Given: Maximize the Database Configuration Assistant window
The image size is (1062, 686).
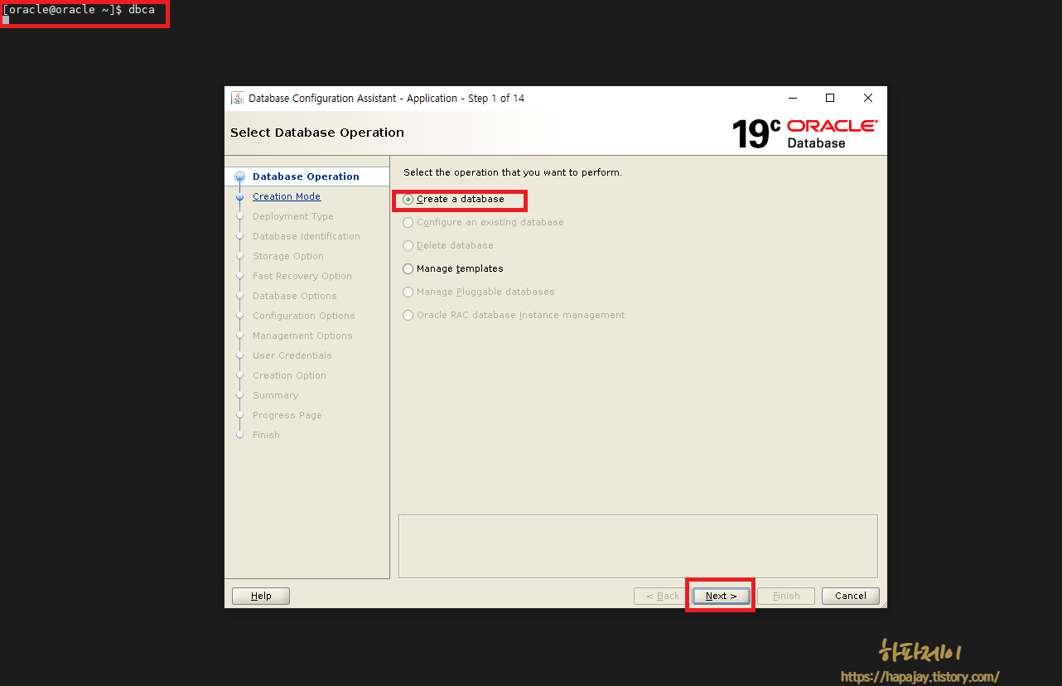Looking at the screenshot, I should (x=830, y=98).
